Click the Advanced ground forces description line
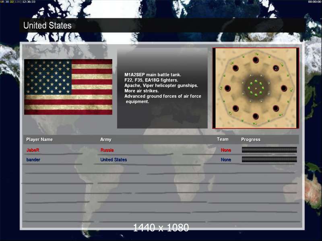The height and width of the screenshot is (241, 322). pyautogui.click(x=163, y=99)
